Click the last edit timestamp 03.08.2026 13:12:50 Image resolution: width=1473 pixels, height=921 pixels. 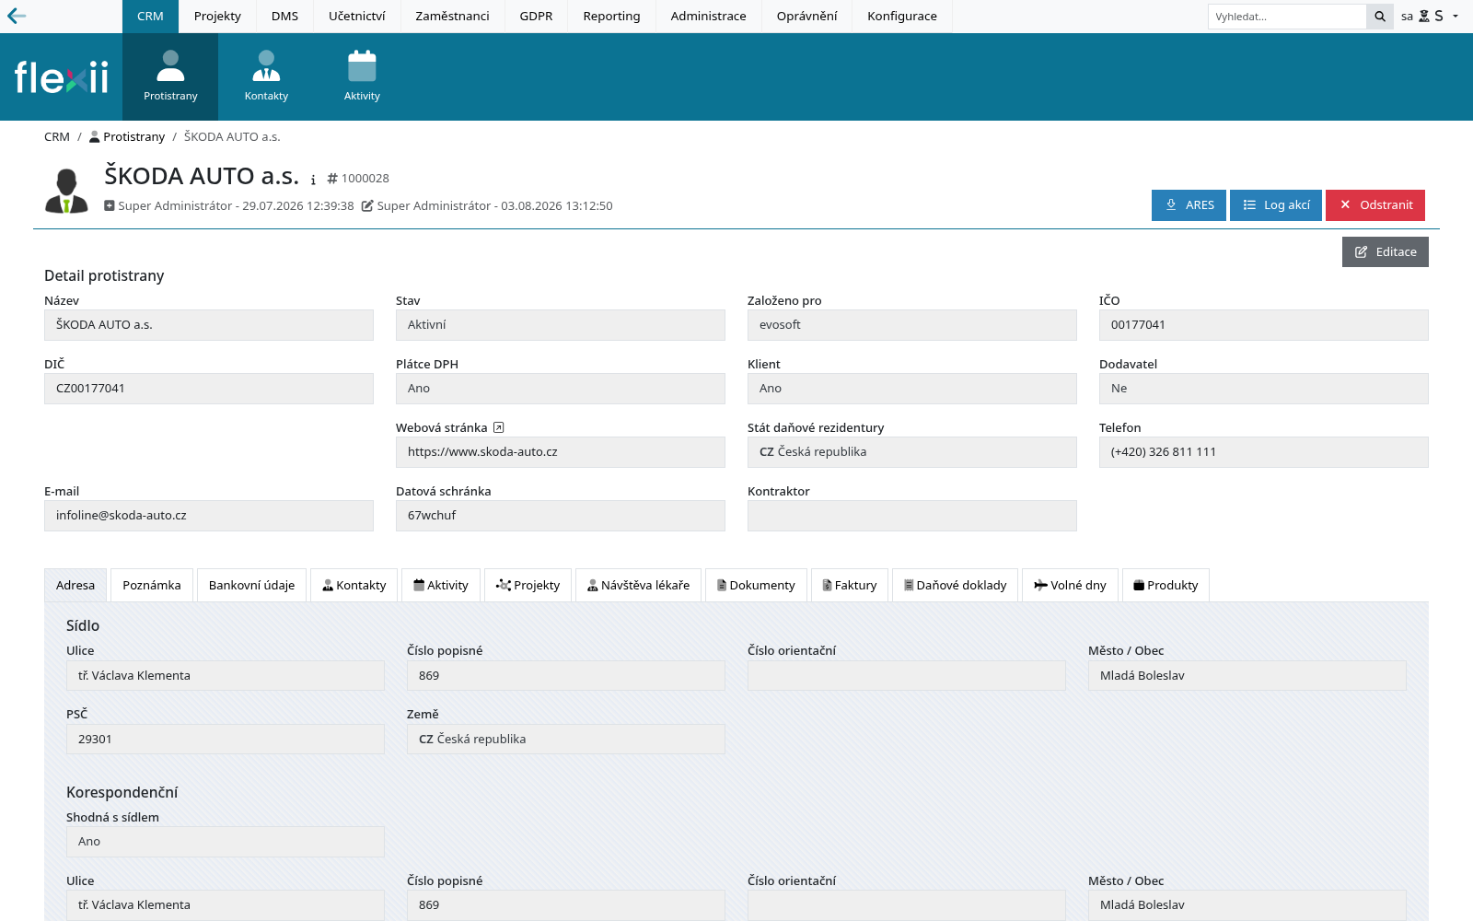pos(557,206)
